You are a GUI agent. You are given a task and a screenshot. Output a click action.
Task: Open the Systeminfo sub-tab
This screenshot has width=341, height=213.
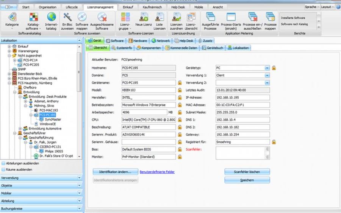click(122, 48)
